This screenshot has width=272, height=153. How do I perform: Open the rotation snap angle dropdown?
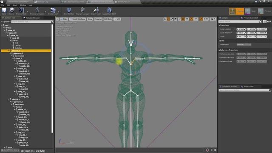tap(195, 19)
